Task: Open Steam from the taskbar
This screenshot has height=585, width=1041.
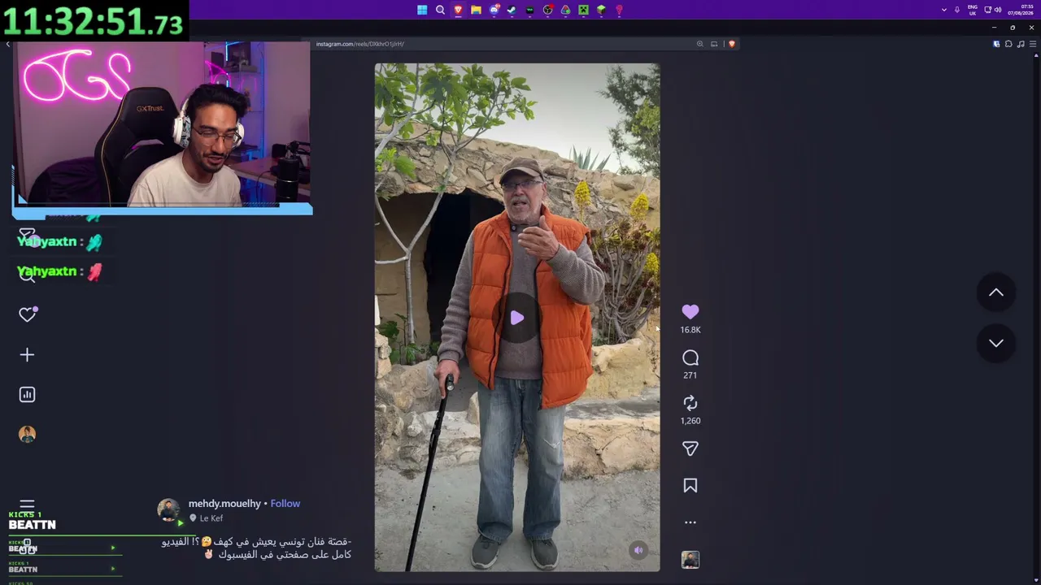Action: coord(512,10)
